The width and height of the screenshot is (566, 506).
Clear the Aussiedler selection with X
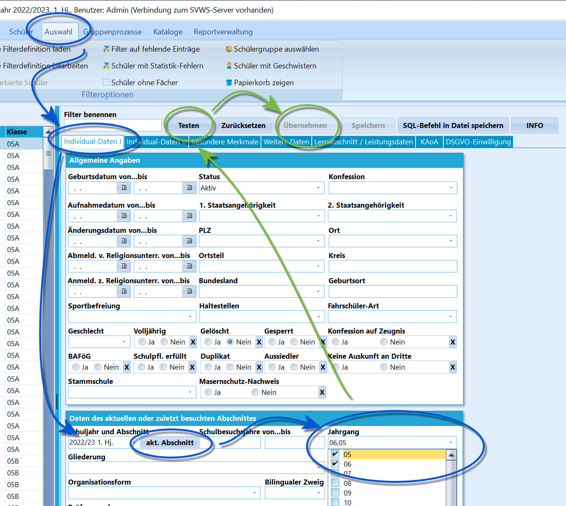pos(323,367)
